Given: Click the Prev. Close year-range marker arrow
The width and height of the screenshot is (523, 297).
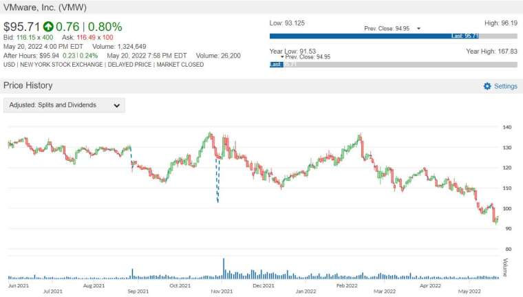Looking at the screenshot, I should pos(282,56).
